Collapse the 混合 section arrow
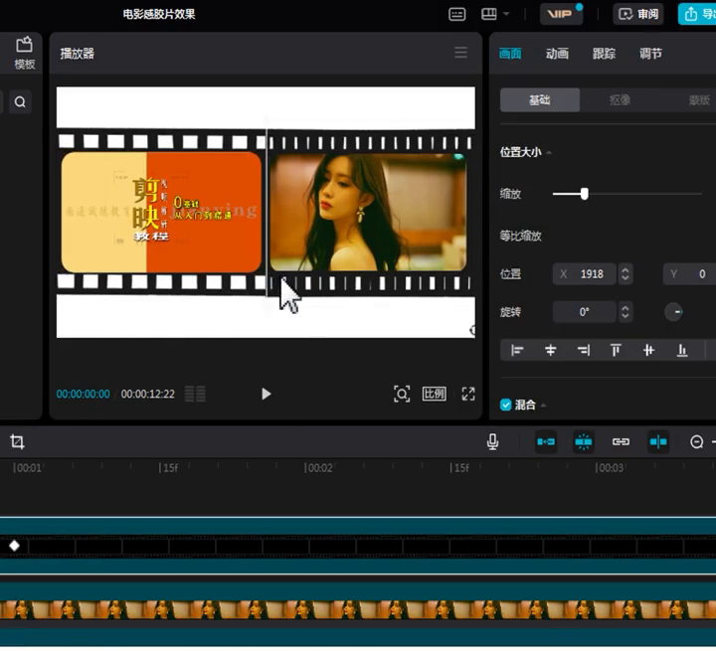The image size is (716, 651). [x=543, y=406]
